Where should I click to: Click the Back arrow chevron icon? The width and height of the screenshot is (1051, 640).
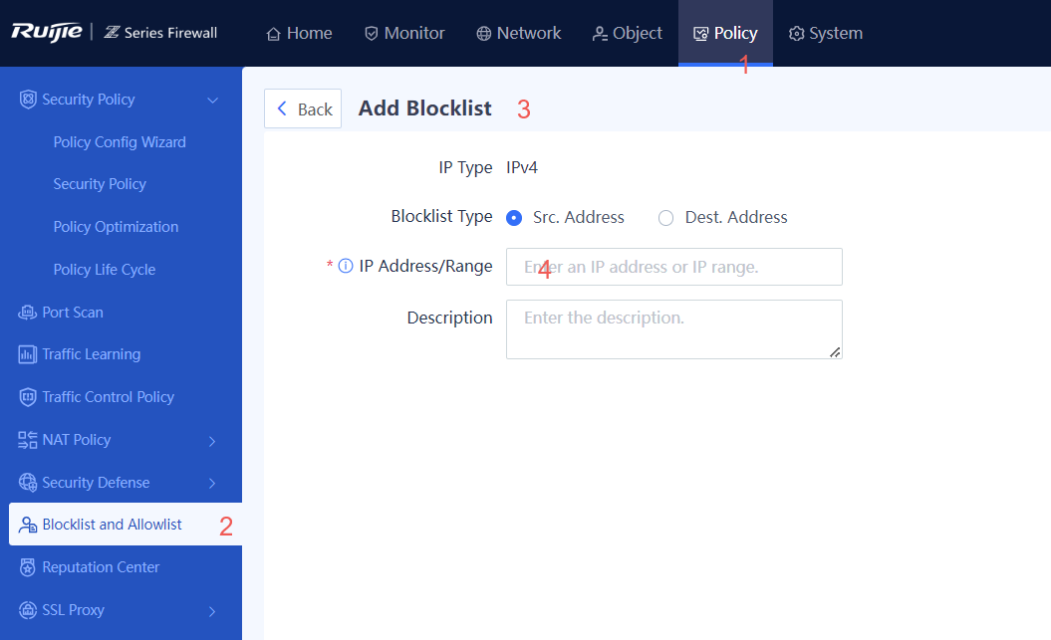coord(282,108)
